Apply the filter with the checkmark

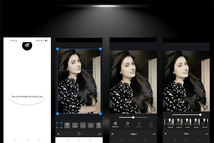pos(207,134)
